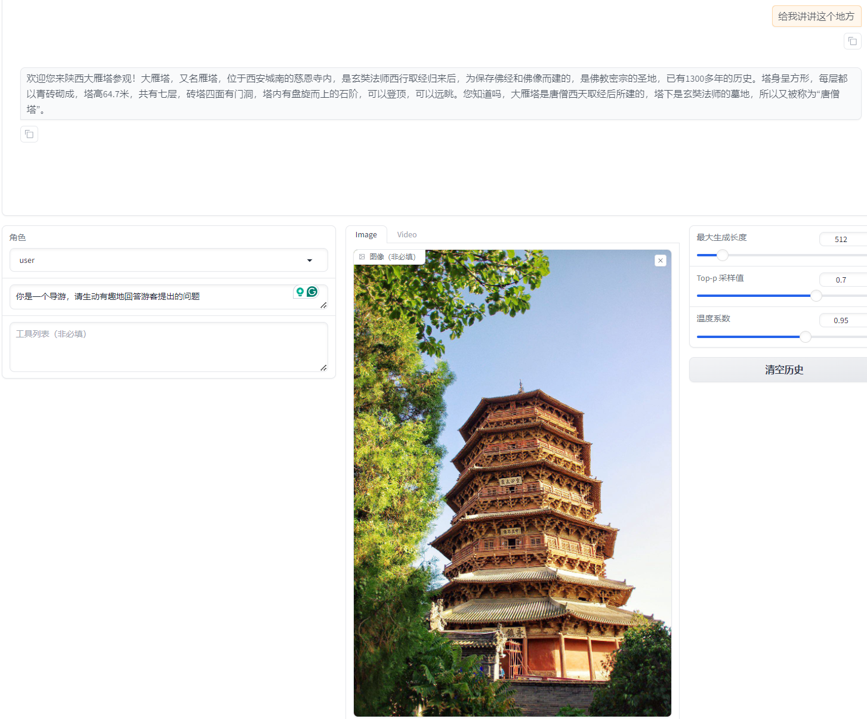867x719 pixels.
Task: Open the Grammarly G icon in prompt box
Action: pos(312,292)
